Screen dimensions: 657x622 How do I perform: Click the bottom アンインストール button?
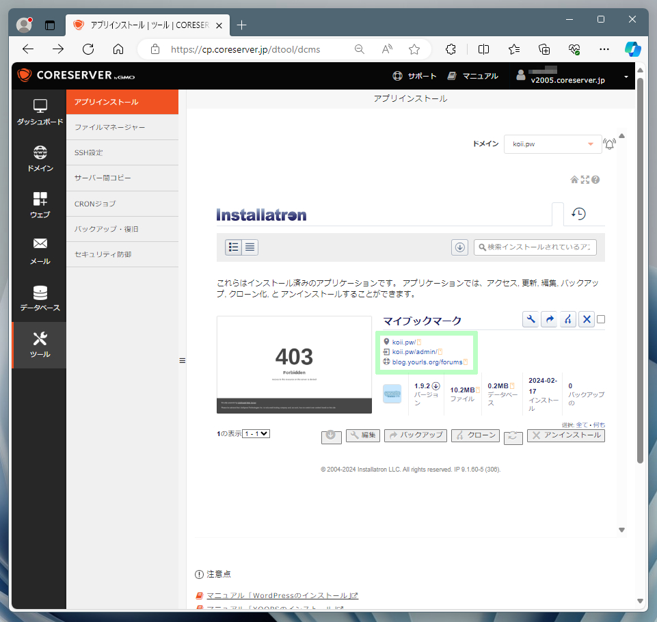point(565,435)
